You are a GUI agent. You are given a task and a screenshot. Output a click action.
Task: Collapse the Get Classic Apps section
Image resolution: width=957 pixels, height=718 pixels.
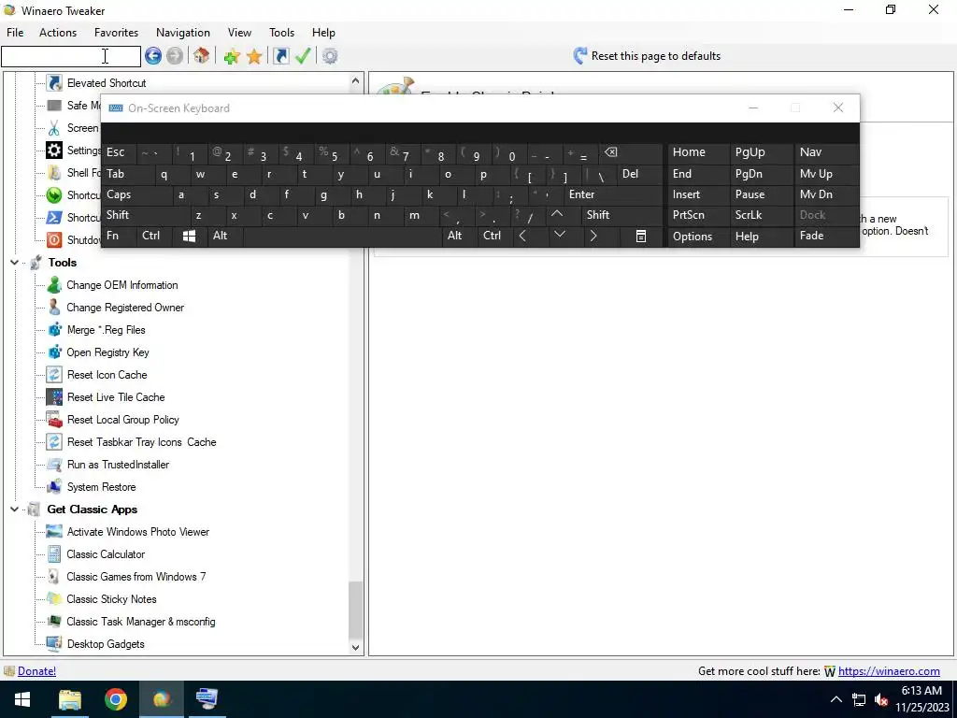point(14,510)
